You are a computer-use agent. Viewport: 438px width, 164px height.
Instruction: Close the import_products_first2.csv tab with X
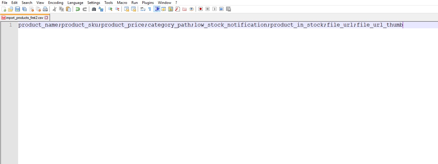pyautogui.click(x=46, y=18)
